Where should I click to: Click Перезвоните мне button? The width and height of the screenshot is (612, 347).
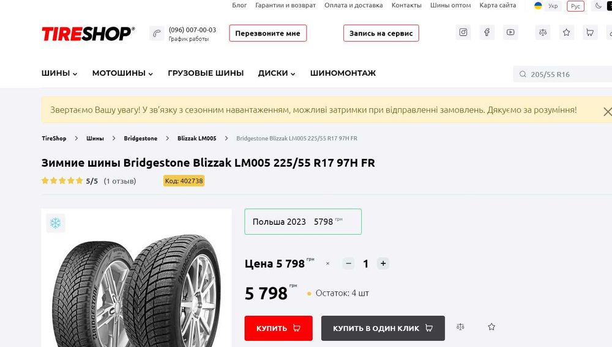268,33
